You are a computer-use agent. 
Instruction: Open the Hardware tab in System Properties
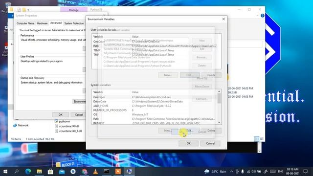tap(43, 23)
